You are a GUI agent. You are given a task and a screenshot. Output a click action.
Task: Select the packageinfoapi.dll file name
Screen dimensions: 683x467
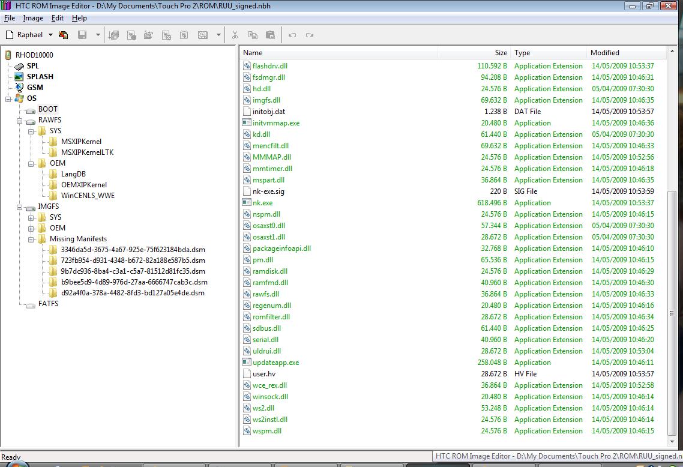(x=282, y=249)
